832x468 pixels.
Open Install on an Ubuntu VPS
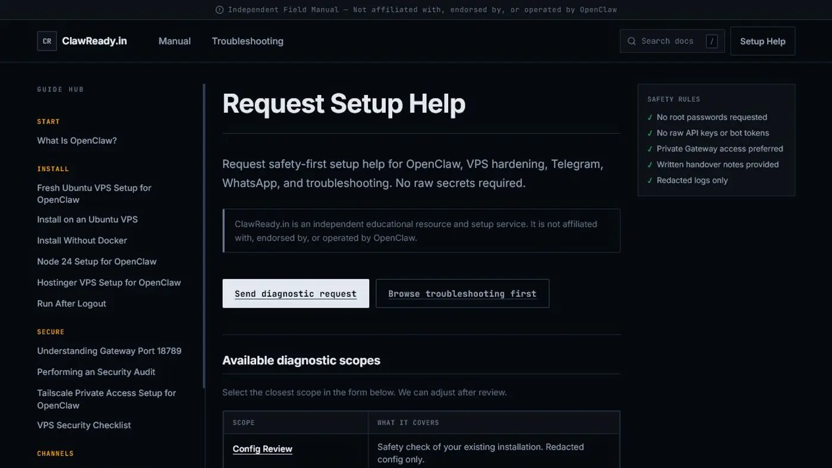87,219
